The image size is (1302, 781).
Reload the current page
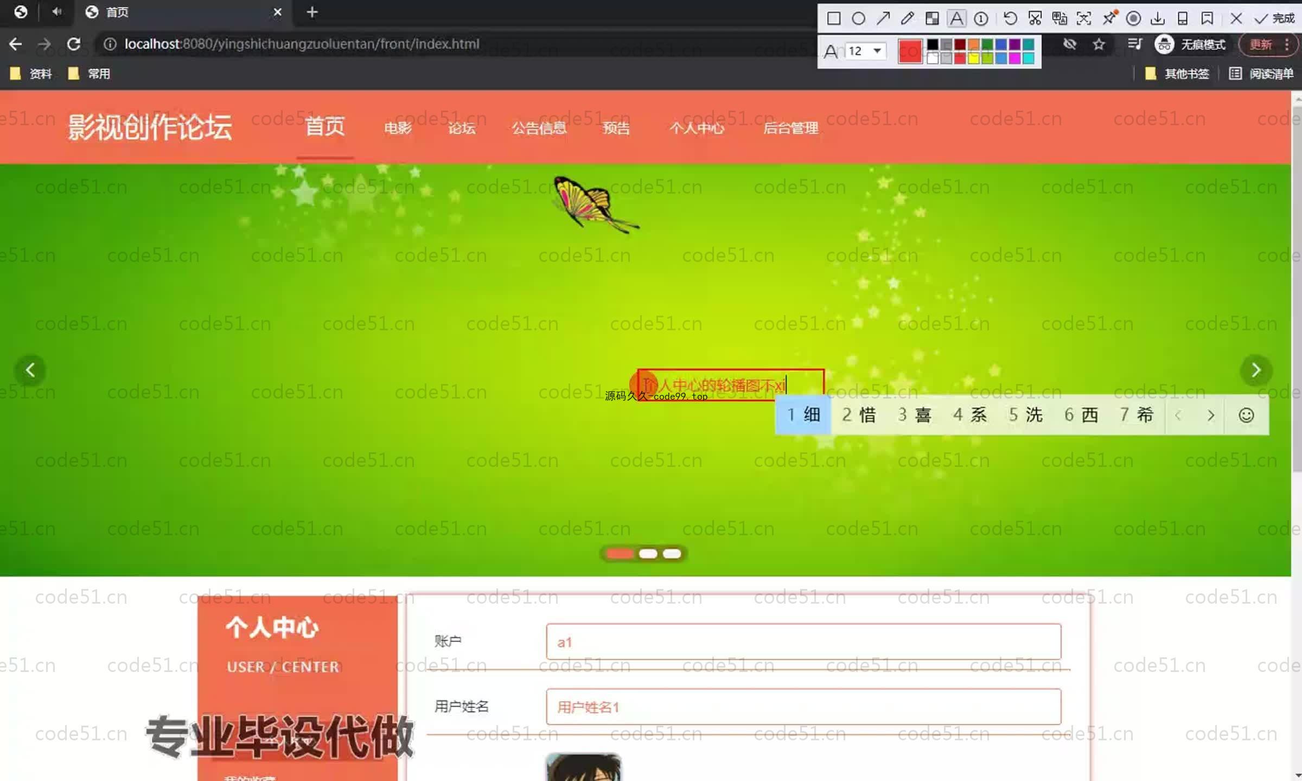point(74,44)
